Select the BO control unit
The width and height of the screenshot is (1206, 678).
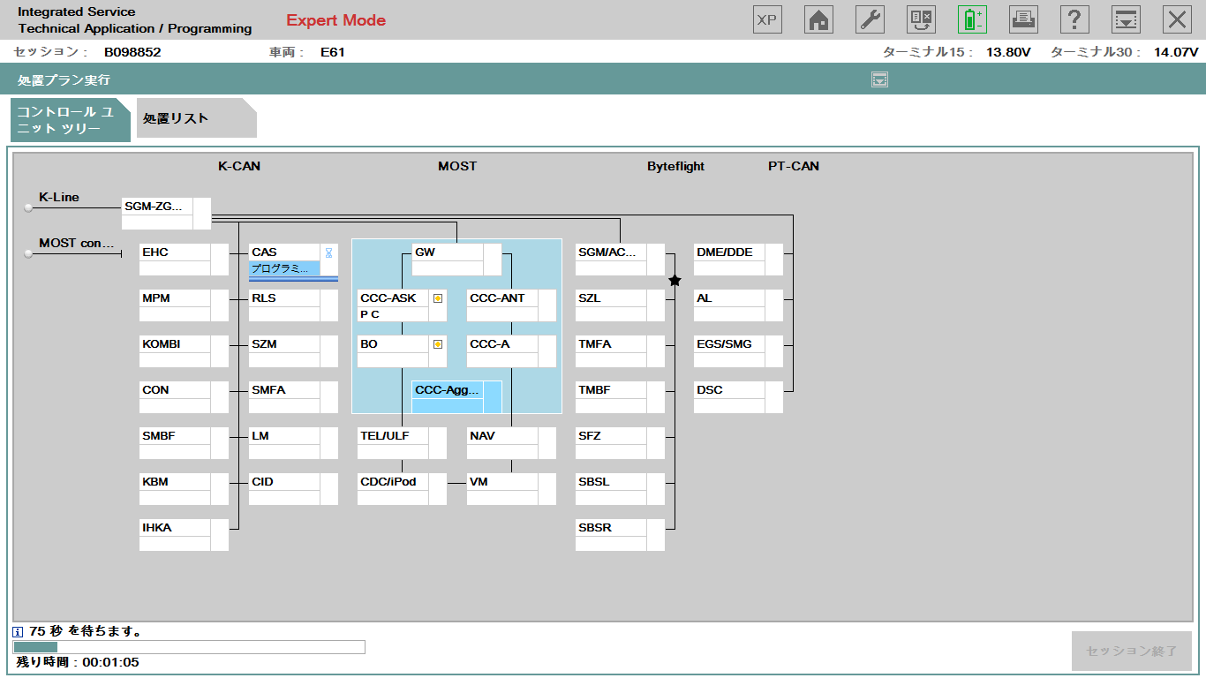(402, 351)
